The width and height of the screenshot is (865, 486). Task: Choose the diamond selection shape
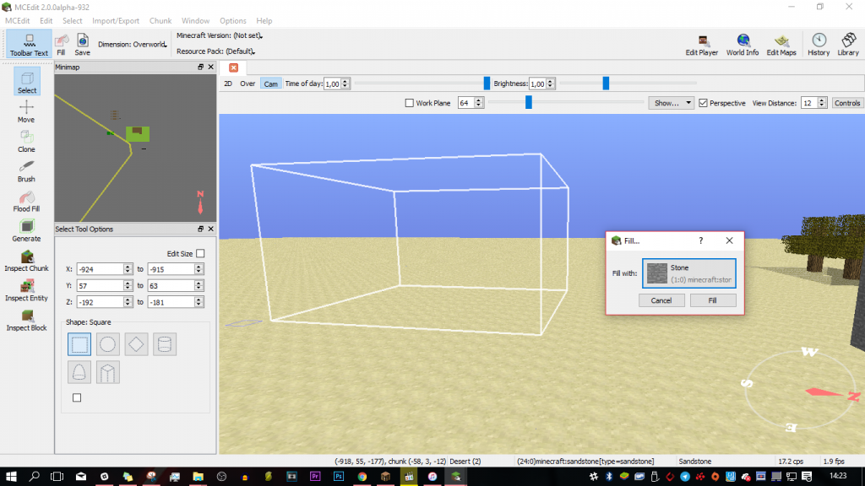click(136, 344)
